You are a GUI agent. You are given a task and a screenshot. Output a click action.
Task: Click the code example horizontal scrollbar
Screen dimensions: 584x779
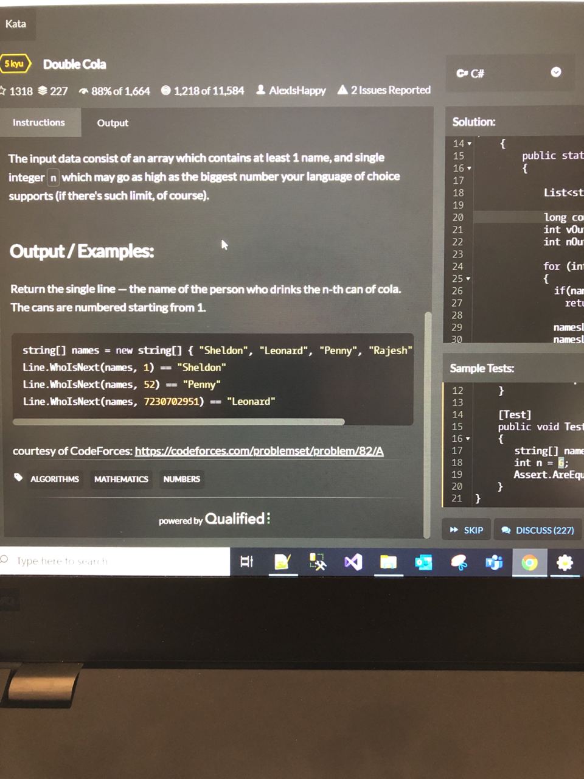(x=178, y=421)
